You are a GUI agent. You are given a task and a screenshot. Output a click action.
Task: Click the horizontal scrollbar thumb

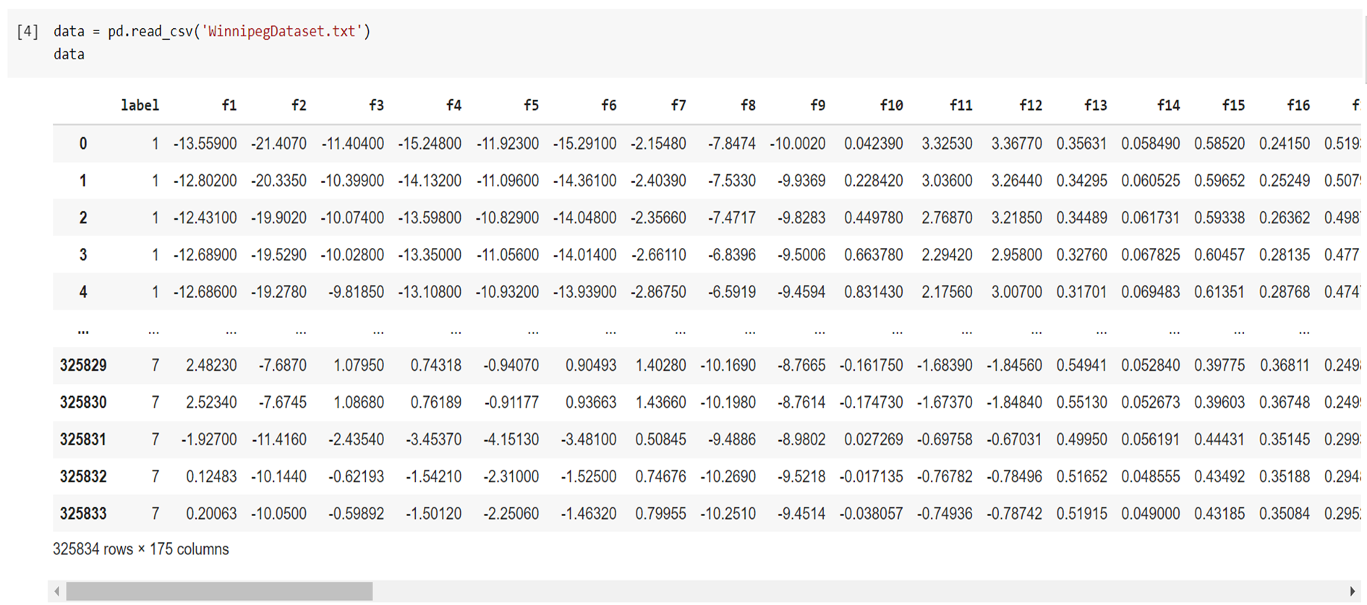point(219,591)
